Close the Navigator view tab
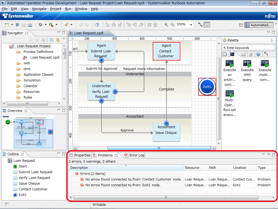 pos(27,33)
